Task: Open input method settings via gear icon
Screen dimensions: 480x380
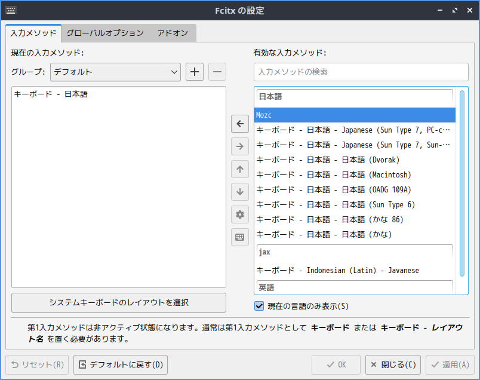Action: point(239,214)
